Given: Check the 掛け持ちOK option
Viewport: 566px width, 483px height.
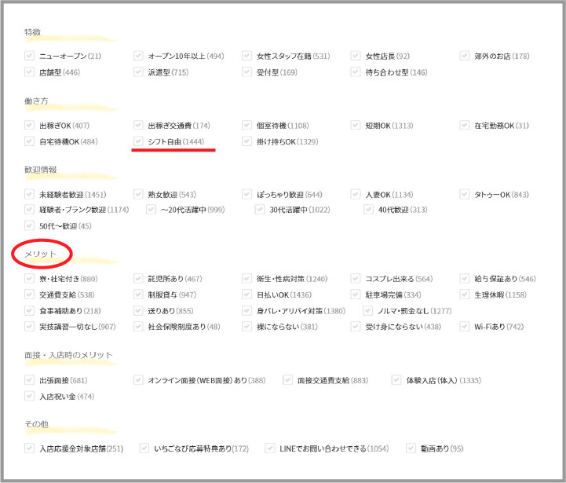Looking at the screenshot, I should [247, 141].
